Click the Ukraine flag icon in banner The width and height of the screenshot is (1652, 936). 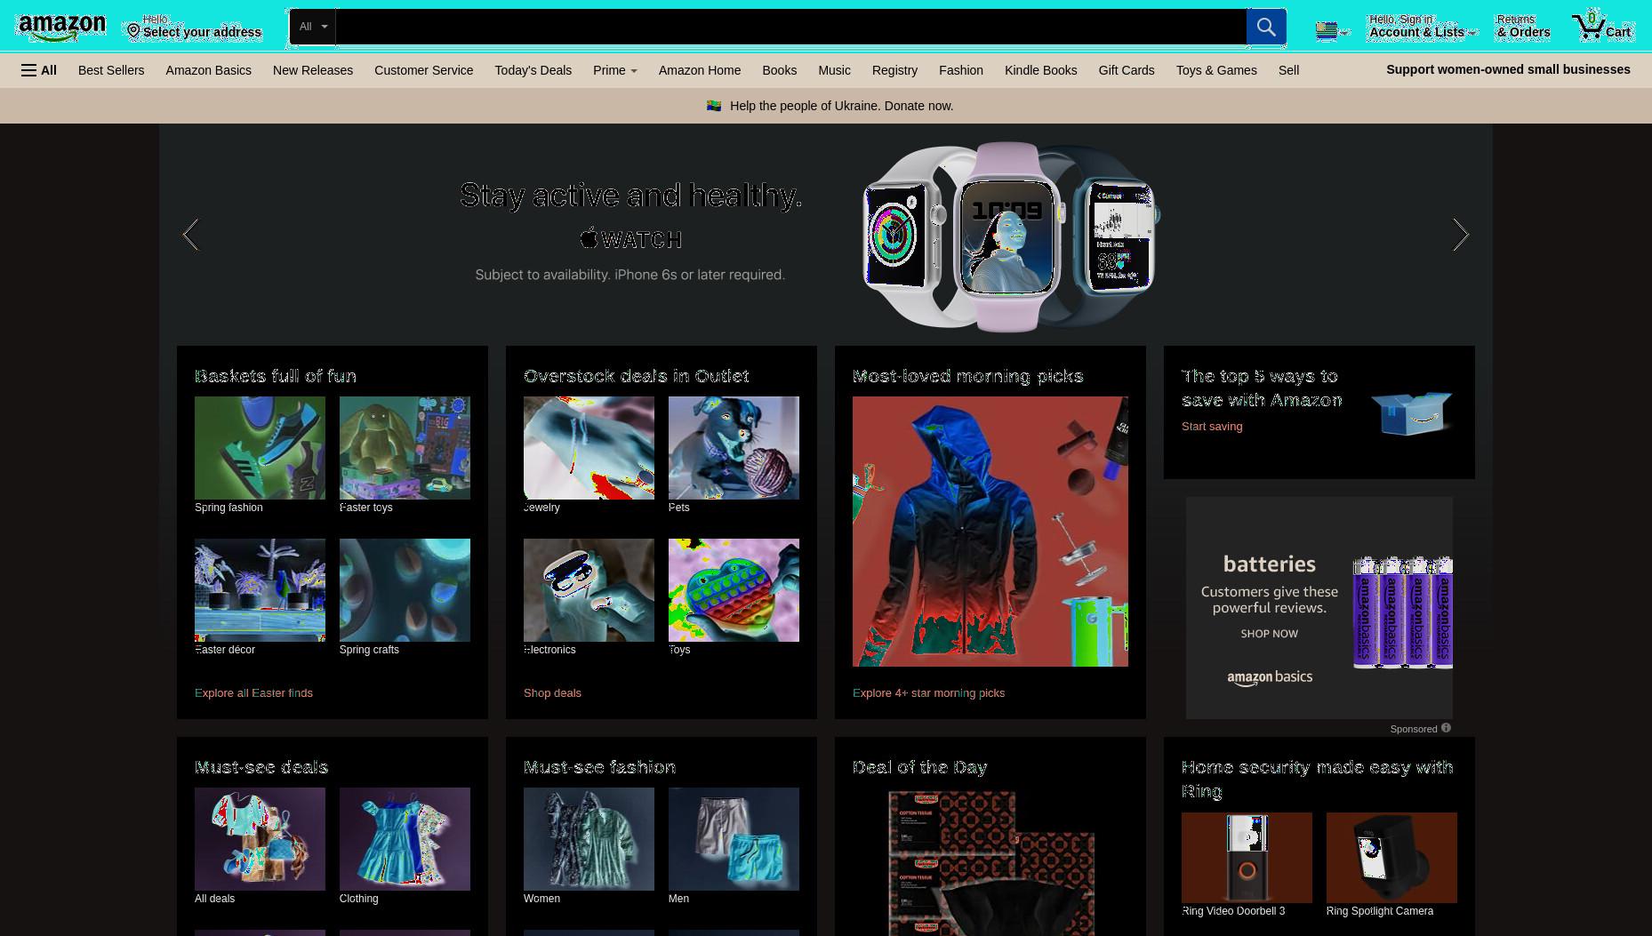click(x=714, y=106)
